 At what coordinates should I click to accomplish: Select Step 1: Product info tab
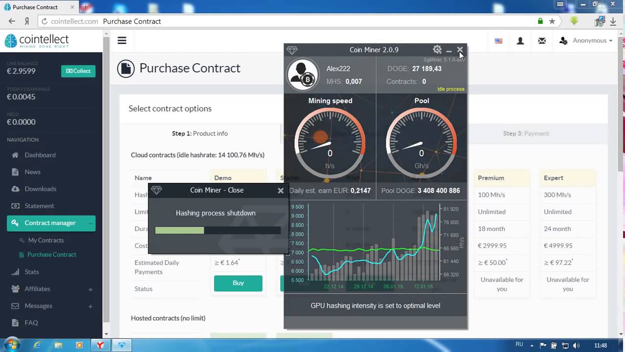(x=200, y=133)
